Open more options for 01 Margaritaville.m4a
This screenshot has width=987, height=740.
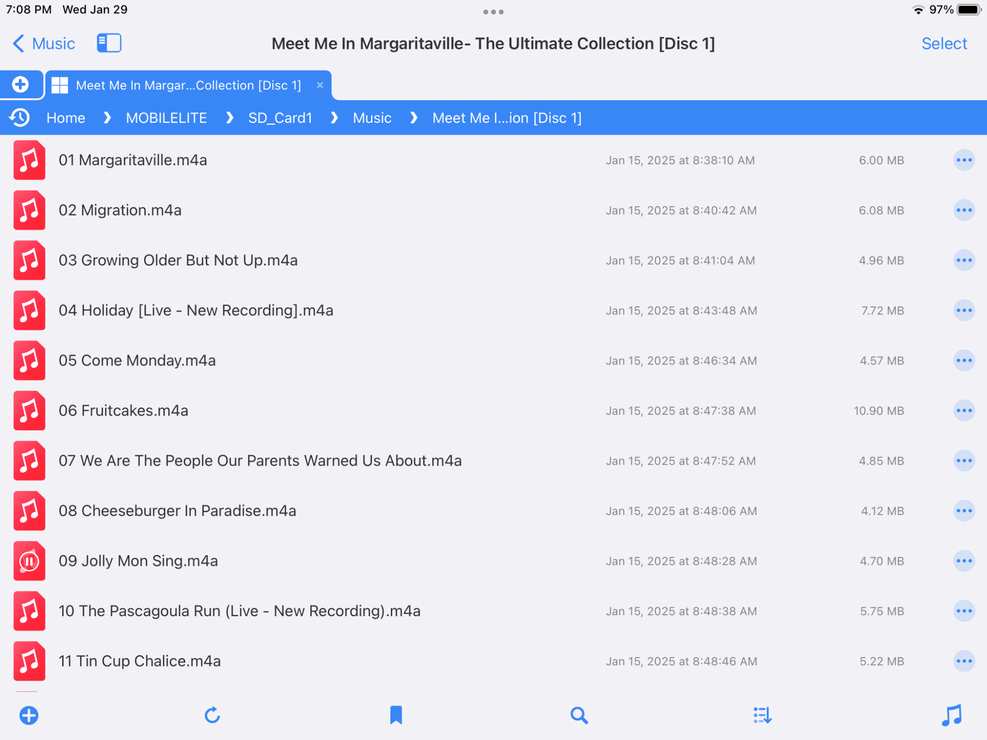[963, 160]
